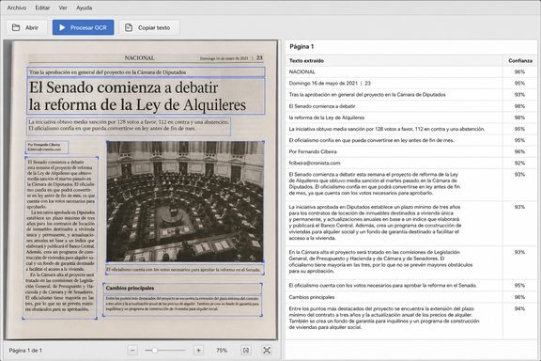Screen dimensions: 541x361
Task: Click the Página 1 heading
Action: [x=301, y=47]
